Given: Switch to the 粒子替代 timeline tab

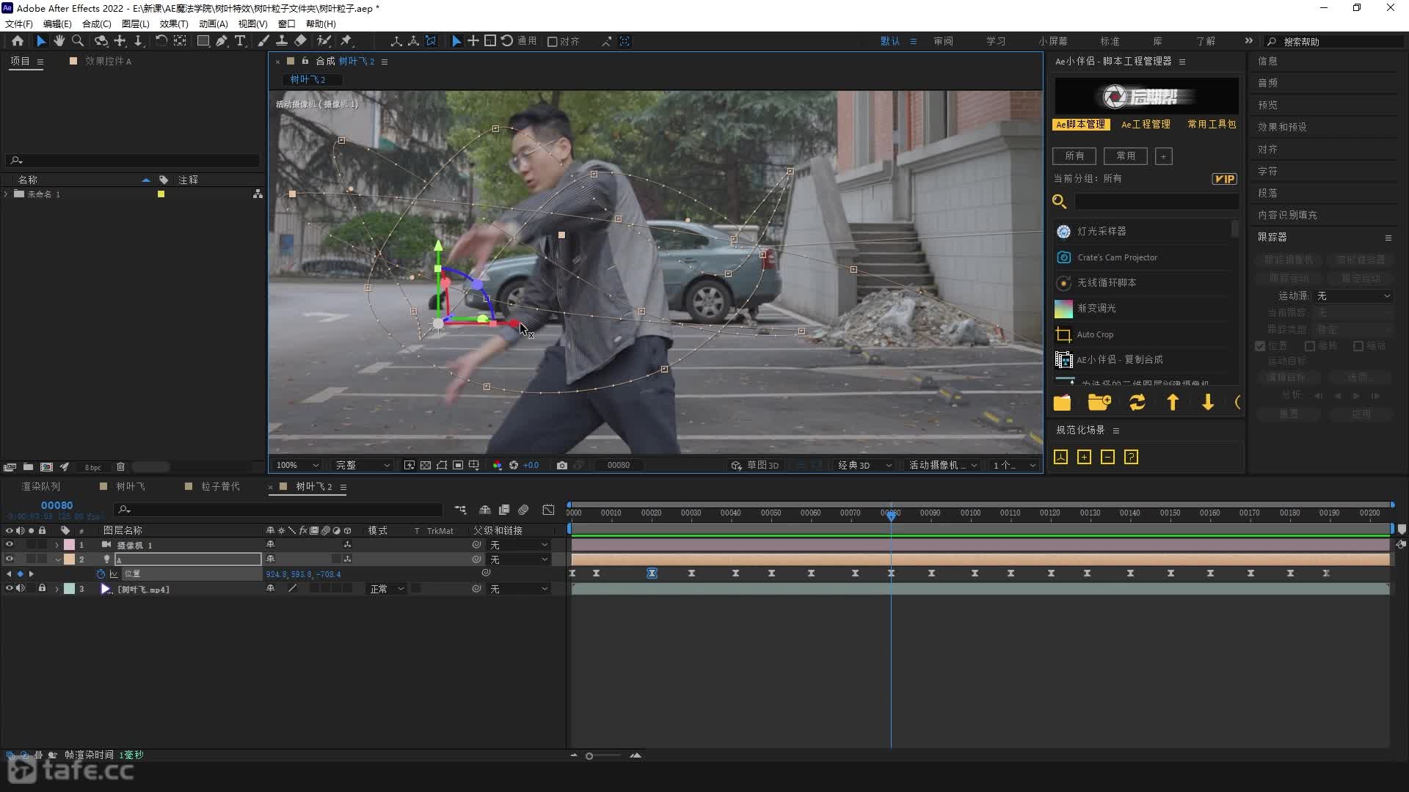Looking at the screenshot, I should [x=220, y=487].
